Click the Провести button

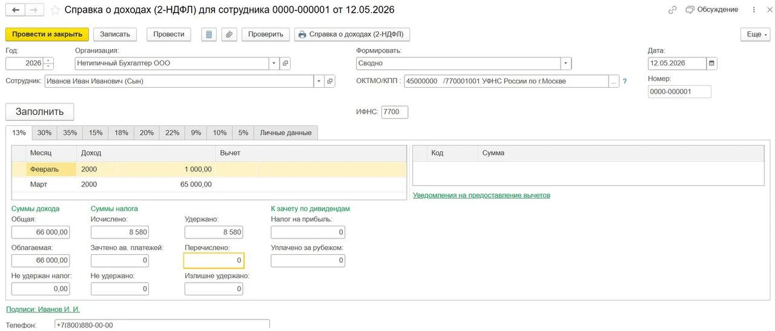[169, 34]
